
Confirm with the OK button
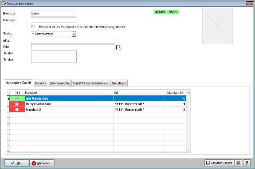tap(17, 163)
